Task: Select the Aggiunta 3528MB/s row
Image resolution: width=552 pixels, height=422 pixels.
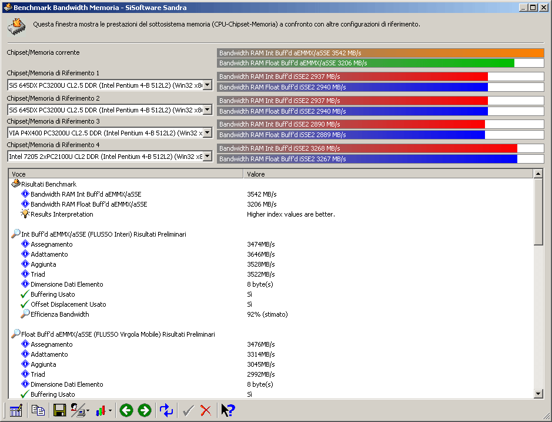Action: pyautogui.click(x=271, y=264)
